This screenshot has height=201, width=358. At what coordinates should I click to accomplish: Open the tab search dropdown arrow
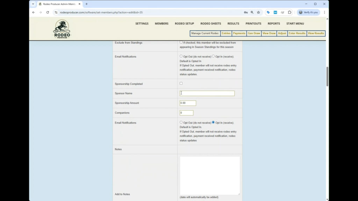33,4
